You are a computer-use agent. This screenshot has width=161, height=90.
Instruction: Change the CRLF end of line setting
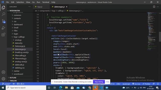coord(118,84)
